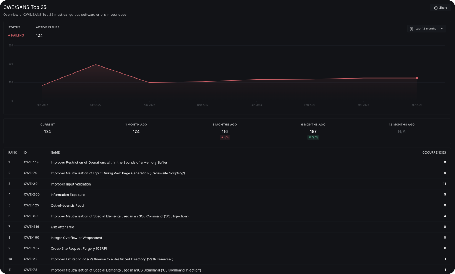The image size is (455, 274).
Task: Click occurrences value 5 for CWE-200
Action: [x=445, y=194]
